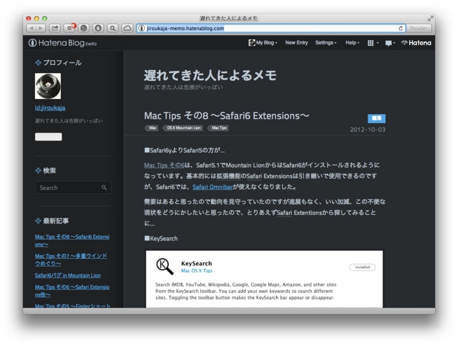Screen dimensions: 458x346
Task: Click the extension icon with red badge
Action: (x=69, y=28)
